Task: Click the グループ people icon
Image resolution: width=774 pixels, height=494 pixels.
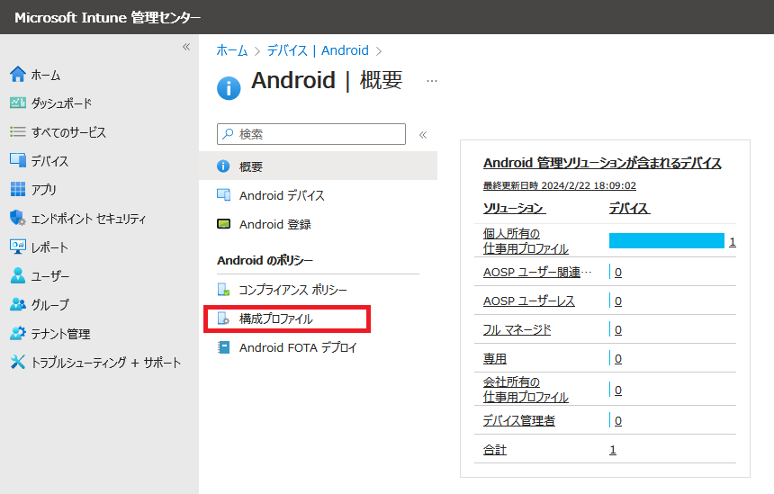Action: (x=18, y=304)
